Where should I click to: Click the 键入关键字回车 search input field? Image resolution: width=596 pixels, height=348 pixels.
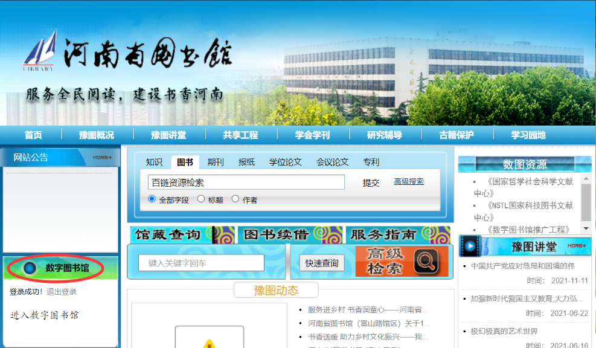(x=201, y=263)
